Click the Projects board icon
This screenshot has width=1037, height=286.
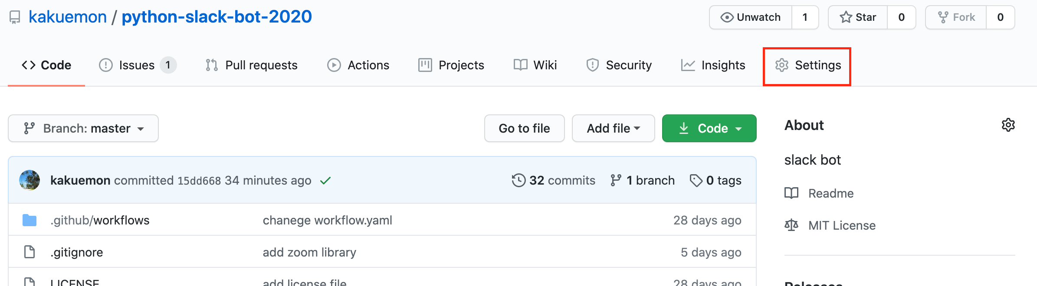click(x=426, y=65)
